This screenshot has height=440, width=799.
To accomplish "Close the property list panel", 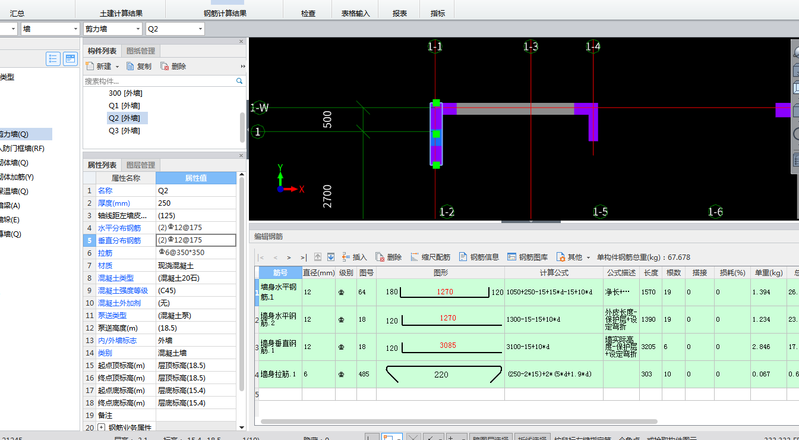I will 241,155.
